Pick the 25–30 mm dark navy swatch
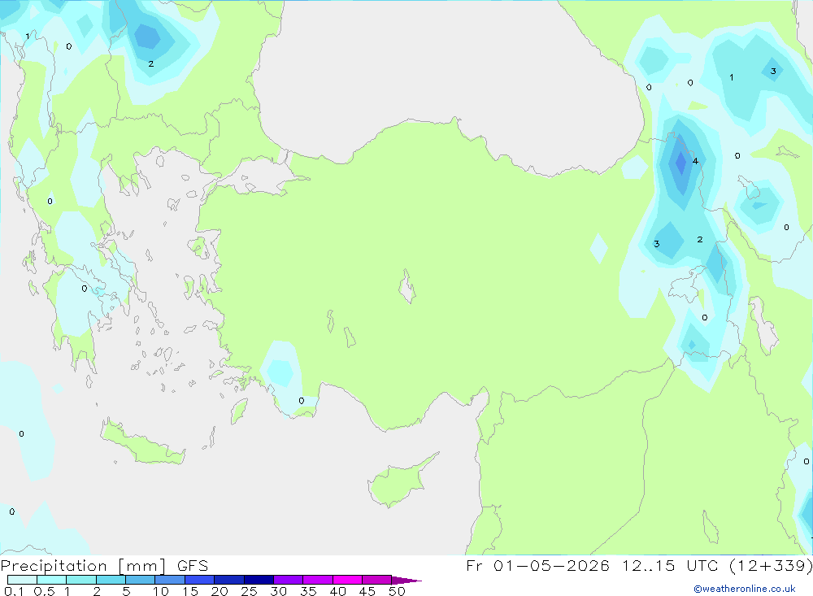Viewport: 813px width, 596px height. (x=259, y=580)
